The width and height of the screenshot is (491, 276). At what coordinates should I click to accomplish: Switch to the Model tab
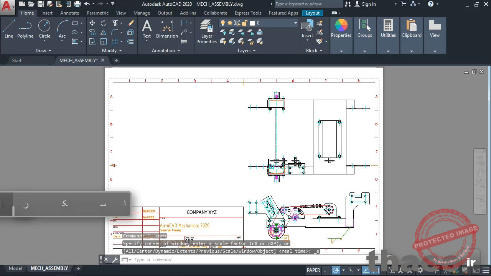tap(15, 268)
